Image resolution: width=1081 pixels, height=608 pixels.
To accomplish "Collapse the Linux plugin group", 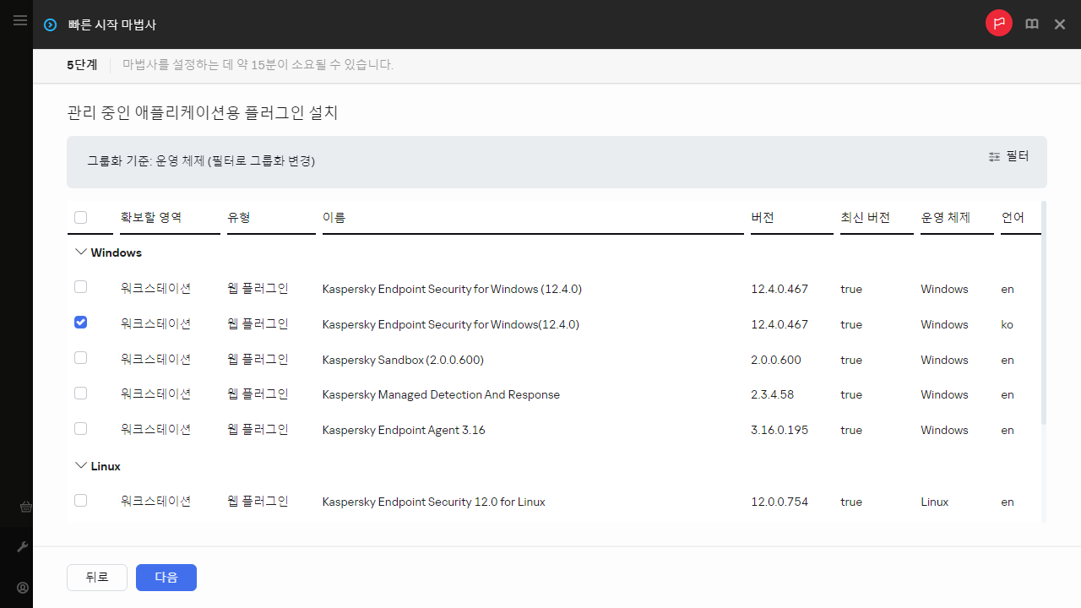I will pyautogui.click(x=81, y=464).
